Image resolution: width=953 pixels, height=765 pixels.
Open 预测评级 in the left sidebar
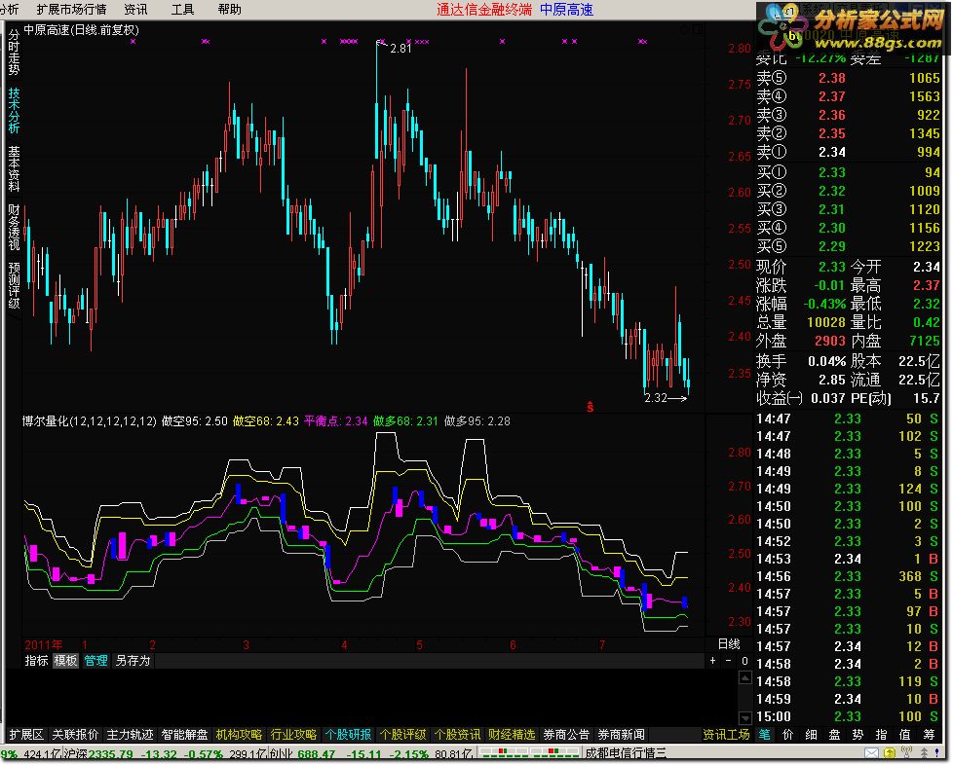tap(14, 285)
